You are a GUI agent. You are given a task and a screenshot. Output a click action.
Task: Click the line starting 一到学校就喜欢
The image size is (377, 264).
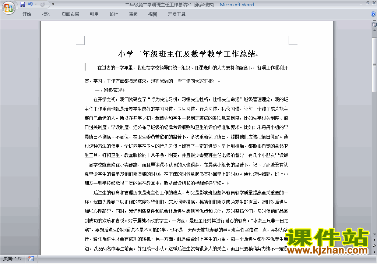coord(186,165)
